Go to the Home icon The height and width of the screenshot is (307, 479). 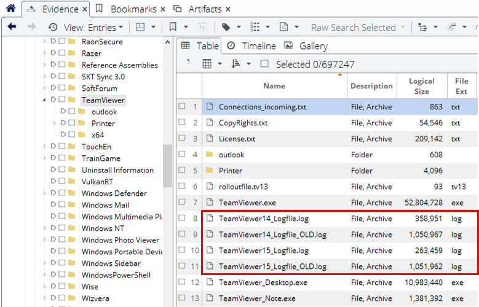pos(11,8)
